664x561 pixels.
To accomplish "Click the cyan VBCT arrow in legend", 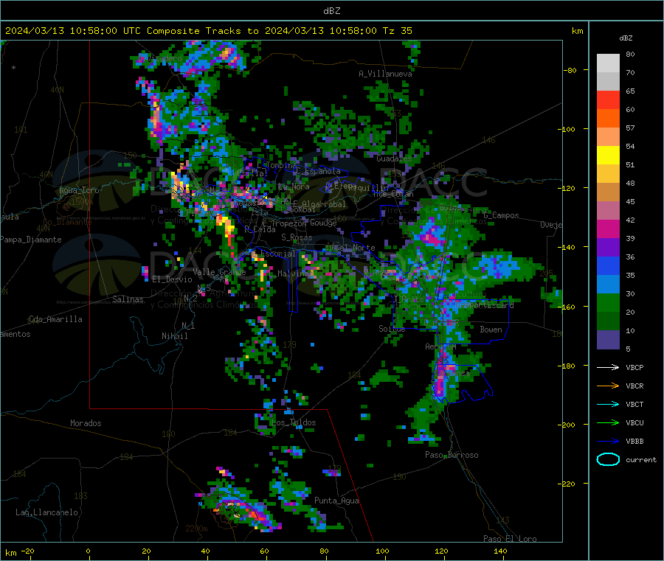I will tap(608, 404).
